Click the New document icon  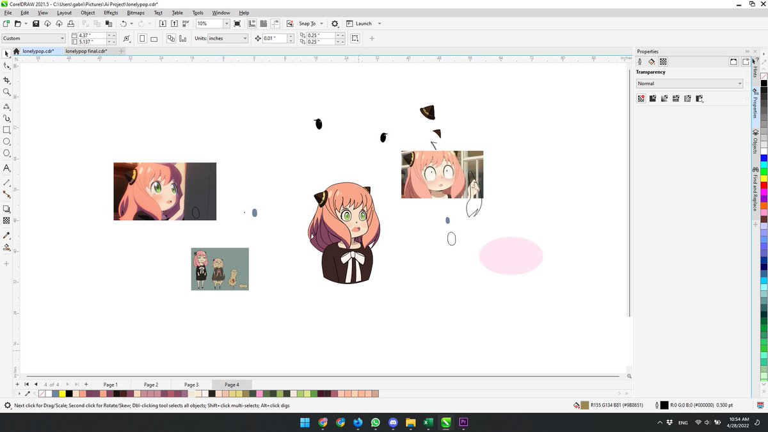(x=6, y=24)
